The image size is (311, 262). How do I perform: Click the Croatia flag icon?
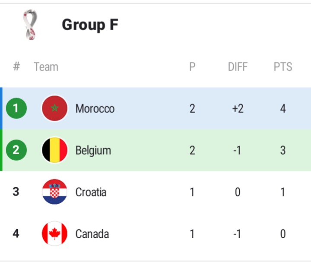point(54,192)
